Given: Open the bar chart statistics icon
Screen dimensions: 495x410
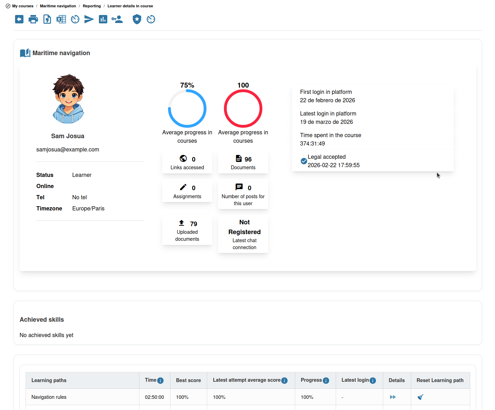Looking at the screenshot, I should (103, 19).
